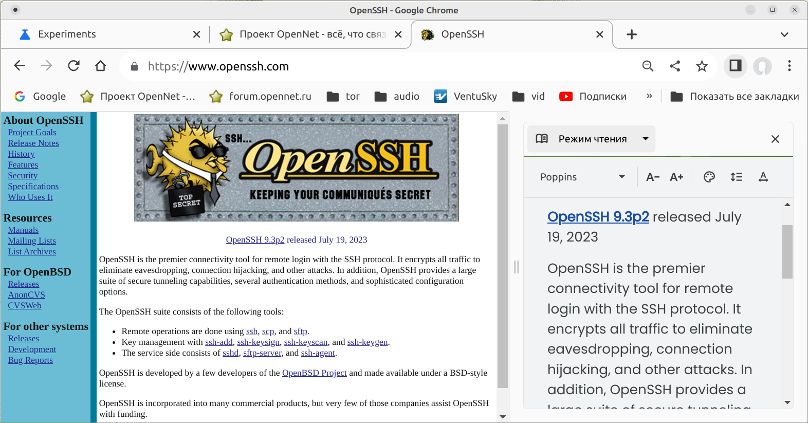This screenshot has height=423, width=808.
Task: Switch to the Проект OpenNet tab
Action: pyautogui.click(x=310, y=34)
